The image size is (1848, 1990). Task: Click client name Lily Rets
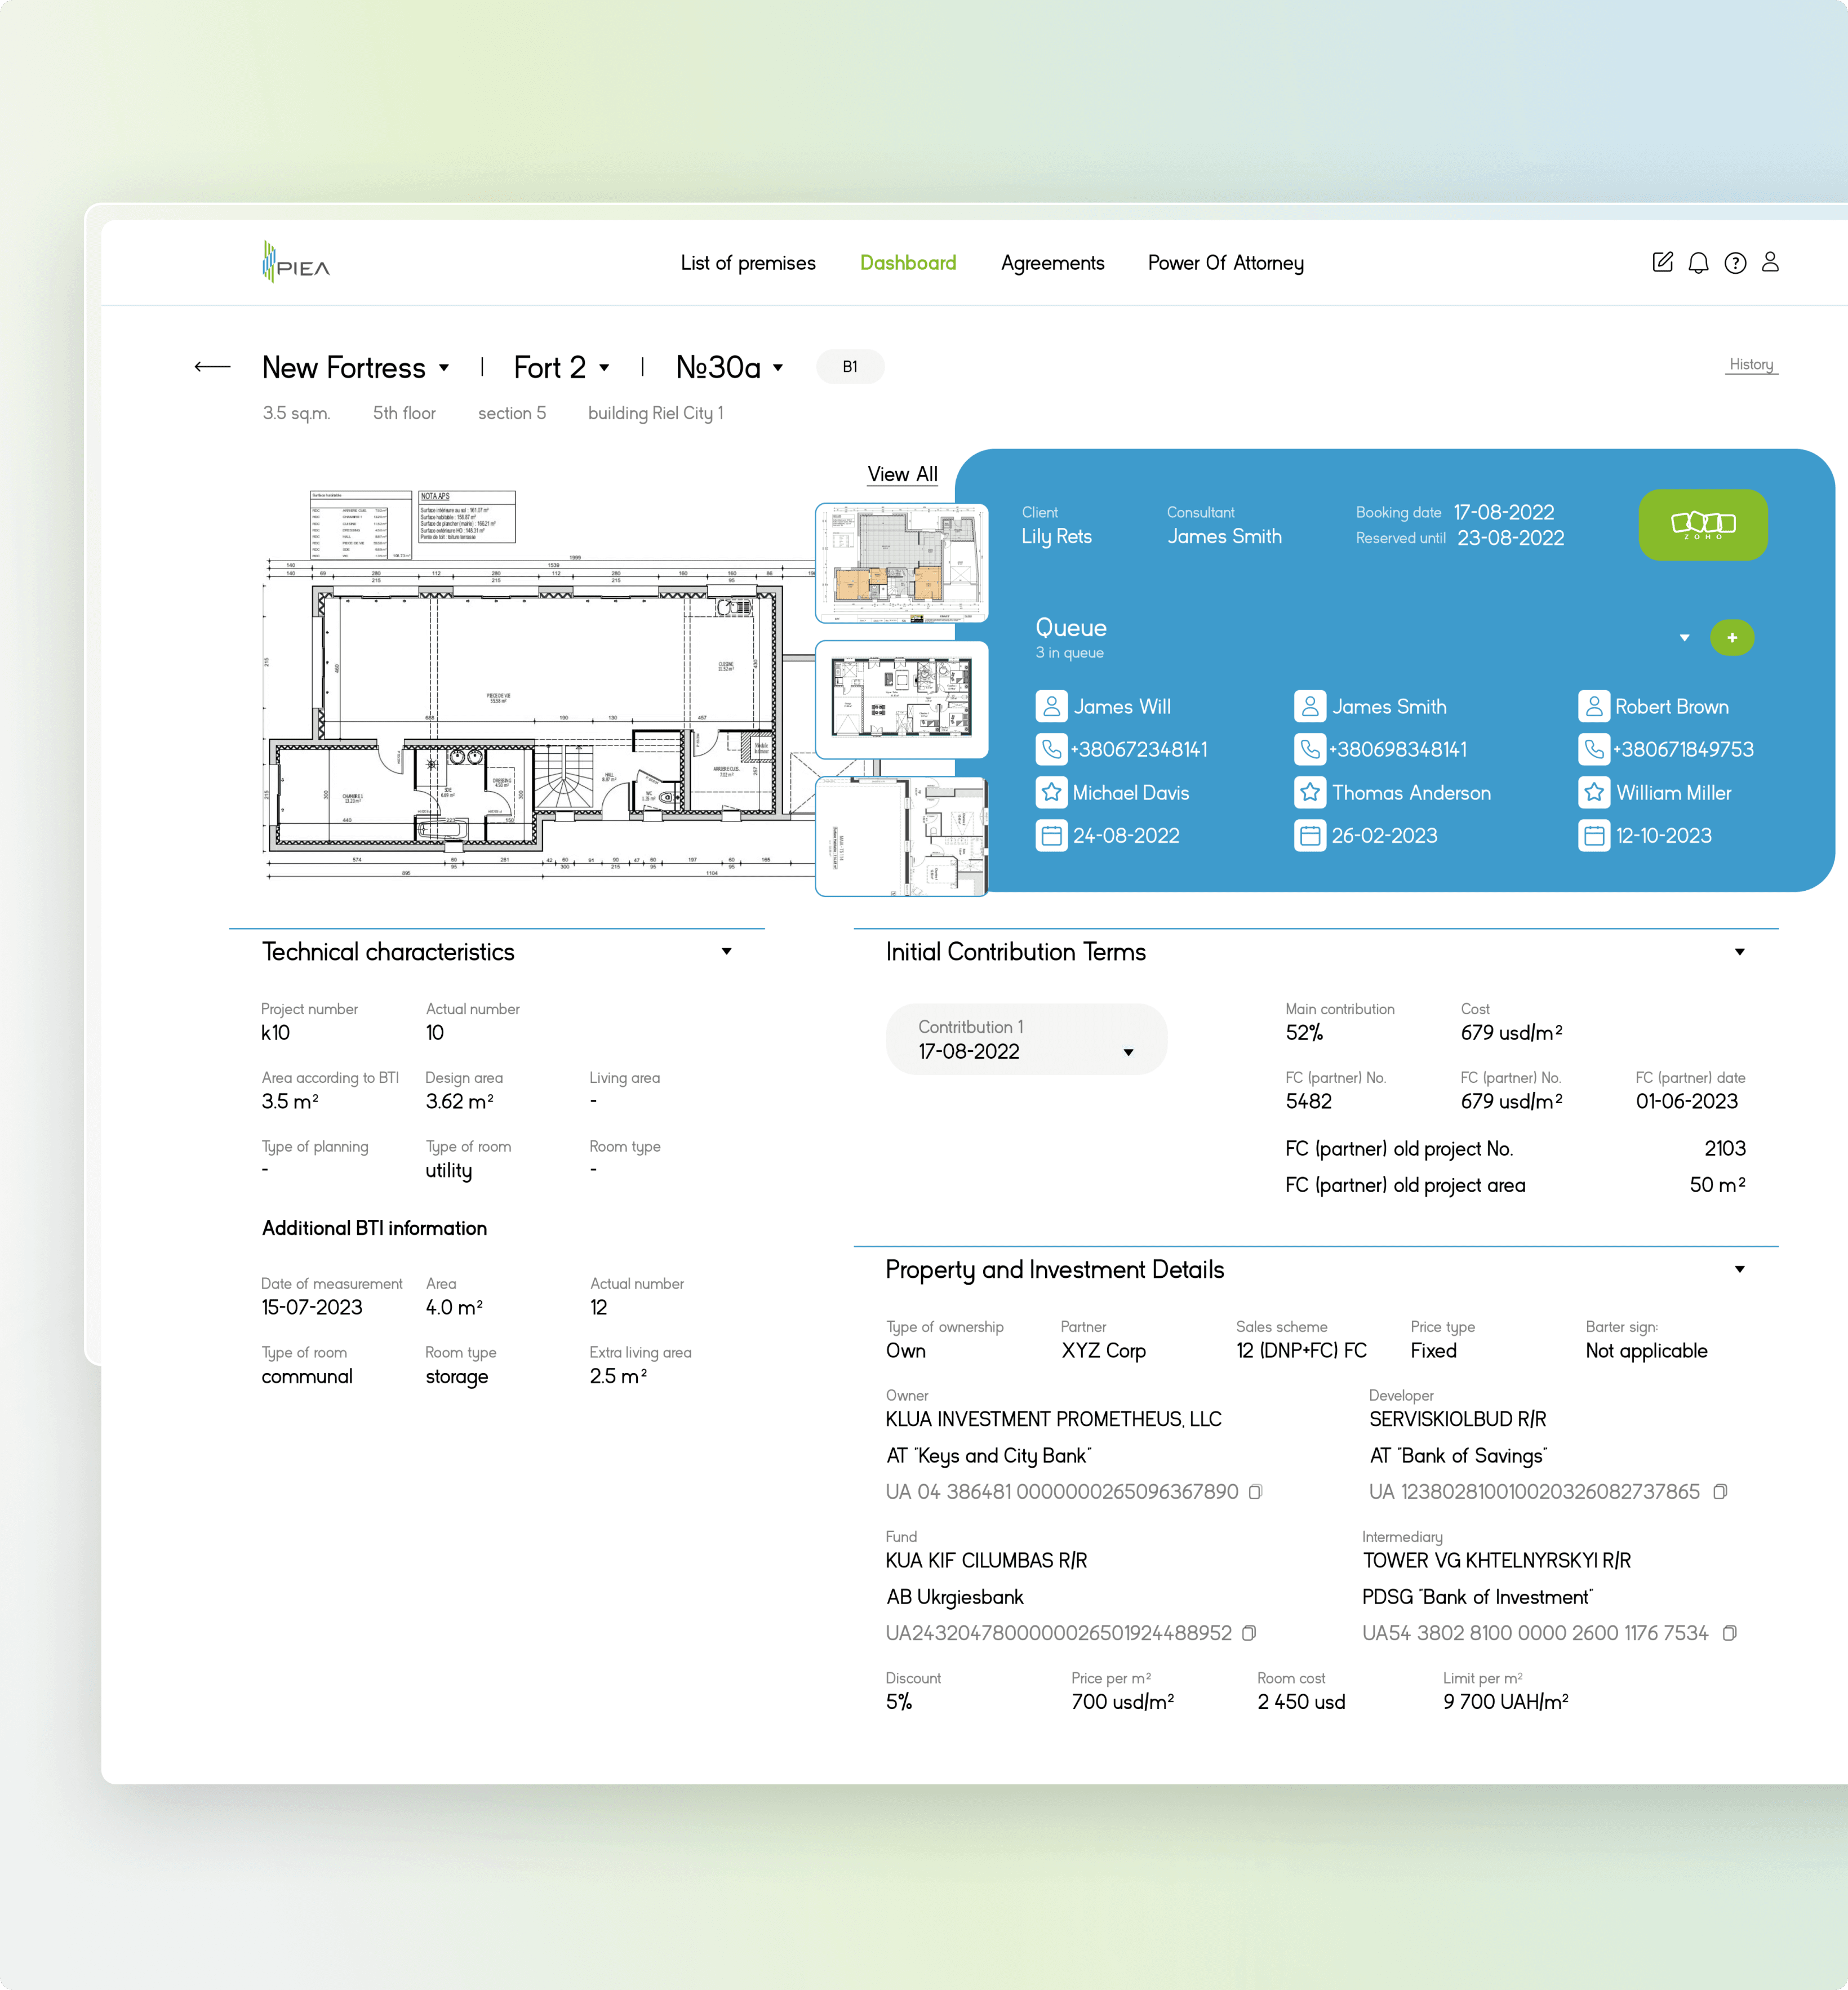tap(1056, 537)
